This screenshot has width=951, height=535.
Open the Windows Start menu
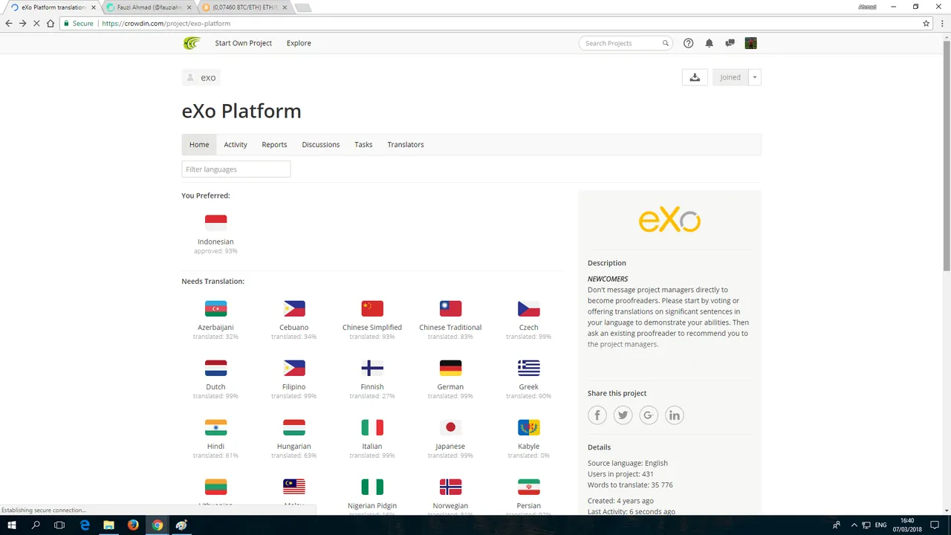click(x=12, y=525)
